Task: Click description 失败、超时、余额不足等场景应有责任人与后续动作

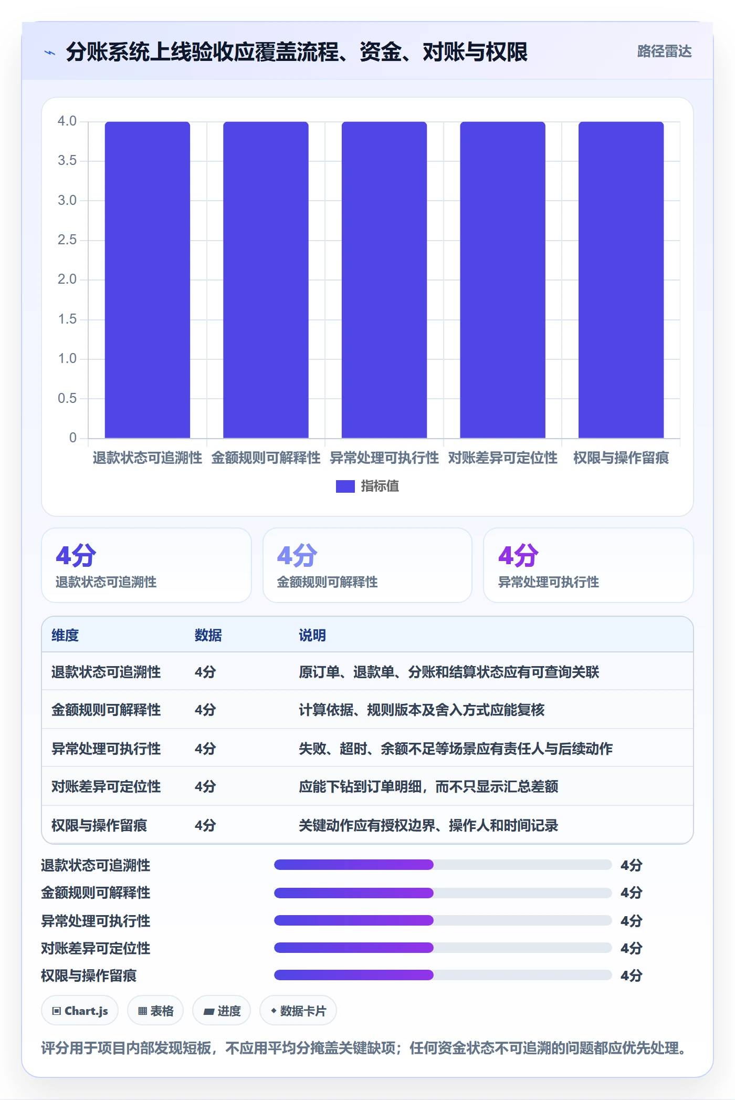Action: (456, 749)
